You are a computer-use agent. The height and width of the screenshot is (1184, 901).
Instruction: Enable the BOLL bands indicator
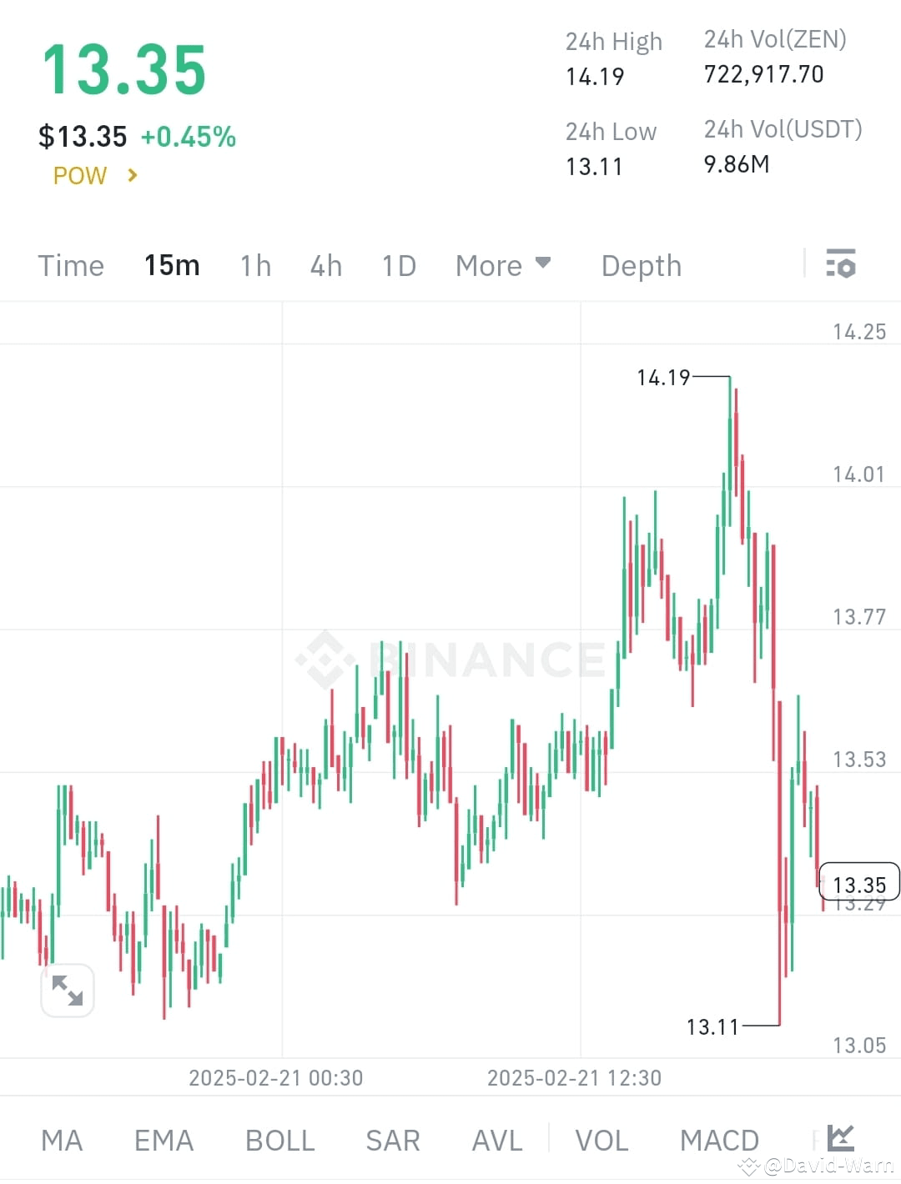tap(279, 1140)
